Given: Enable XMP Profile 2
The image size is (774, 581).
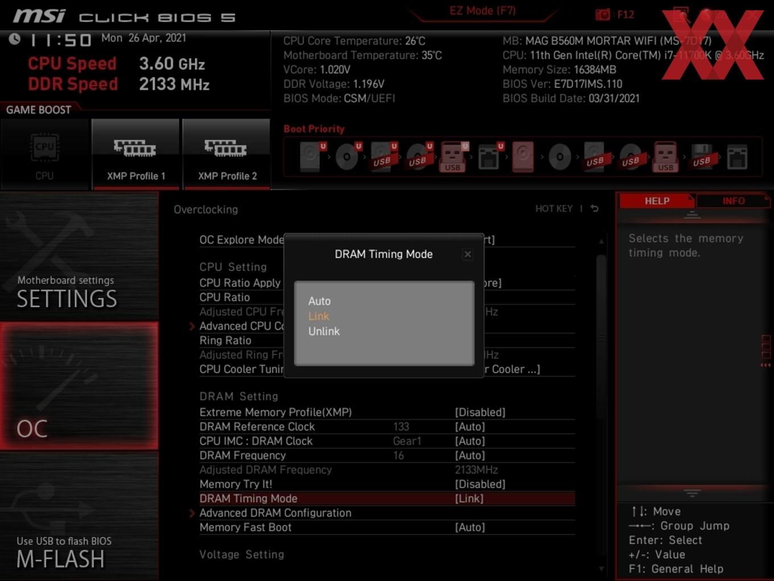Looking at the screenshot, I should [227, 154].
